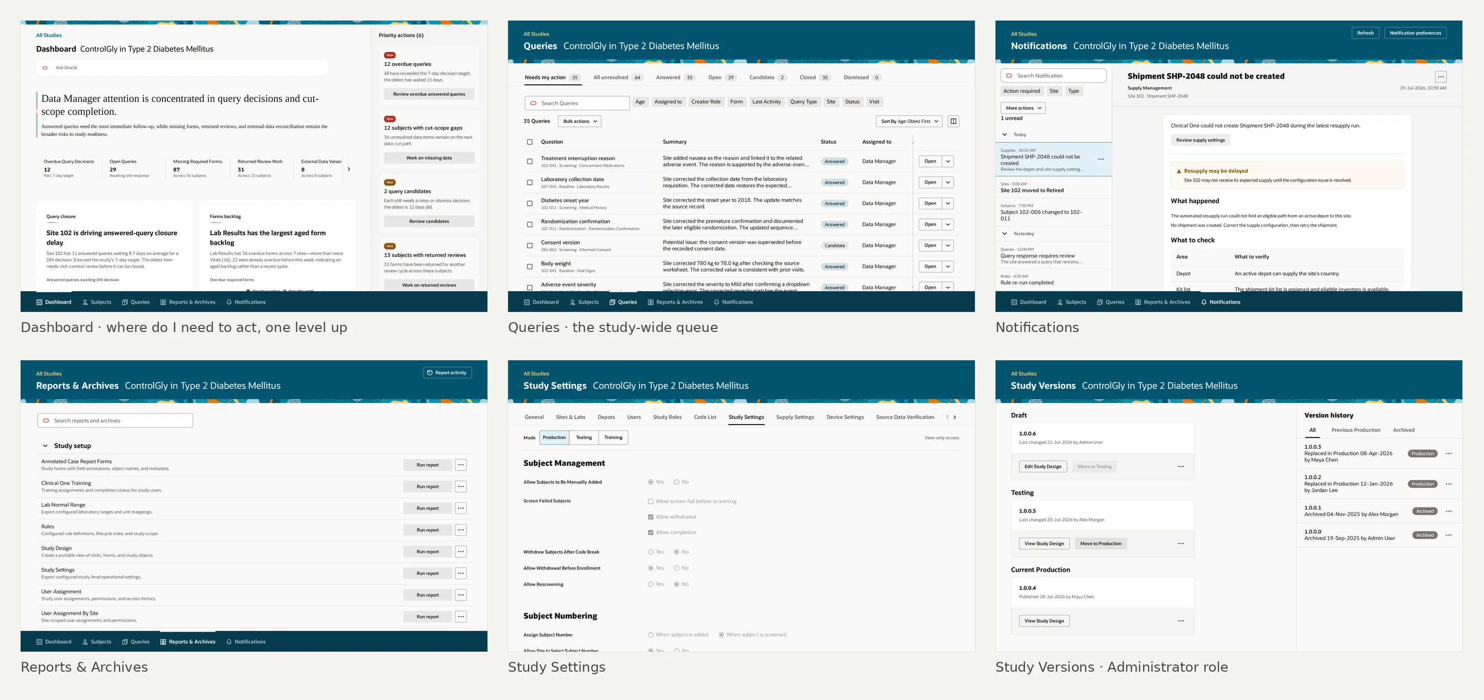
Task: Open the three-dot menu for Annotated Case Report Forms
Action: click(461, 465)
